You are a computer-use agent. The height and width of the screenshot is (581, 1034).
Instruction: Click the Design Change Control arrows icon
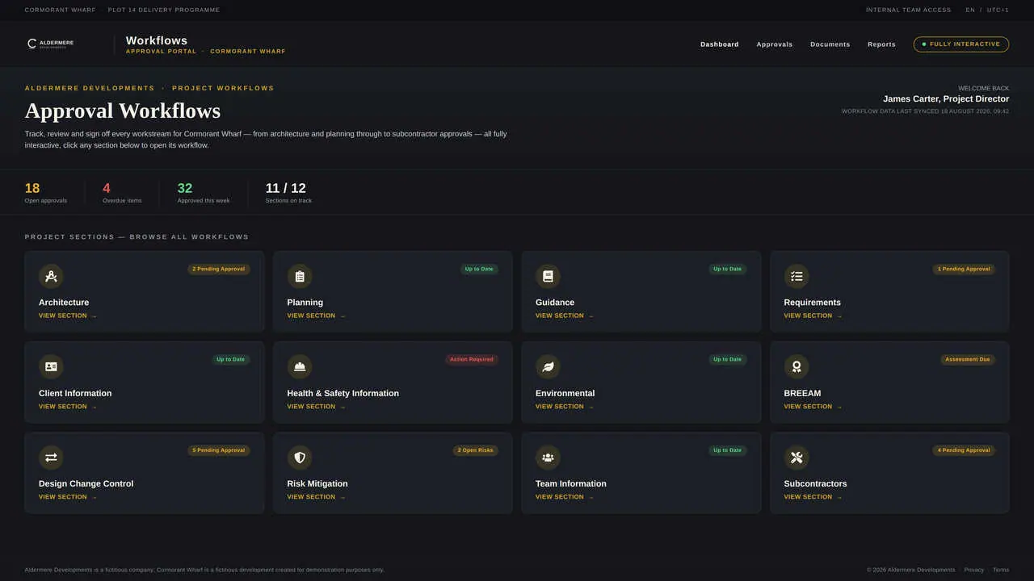click(51, 458)
